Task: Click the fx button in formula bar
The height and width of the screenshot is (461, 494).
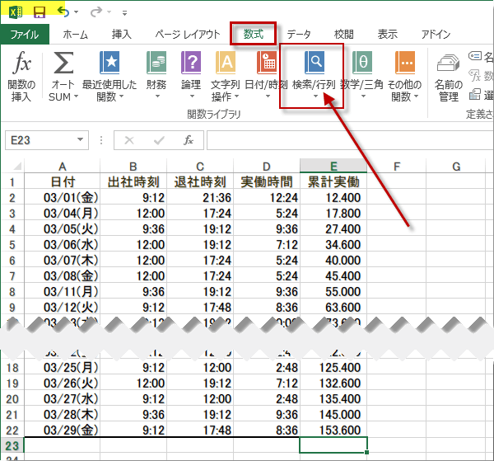Action: pyautogui.click(x=189, y=140)
